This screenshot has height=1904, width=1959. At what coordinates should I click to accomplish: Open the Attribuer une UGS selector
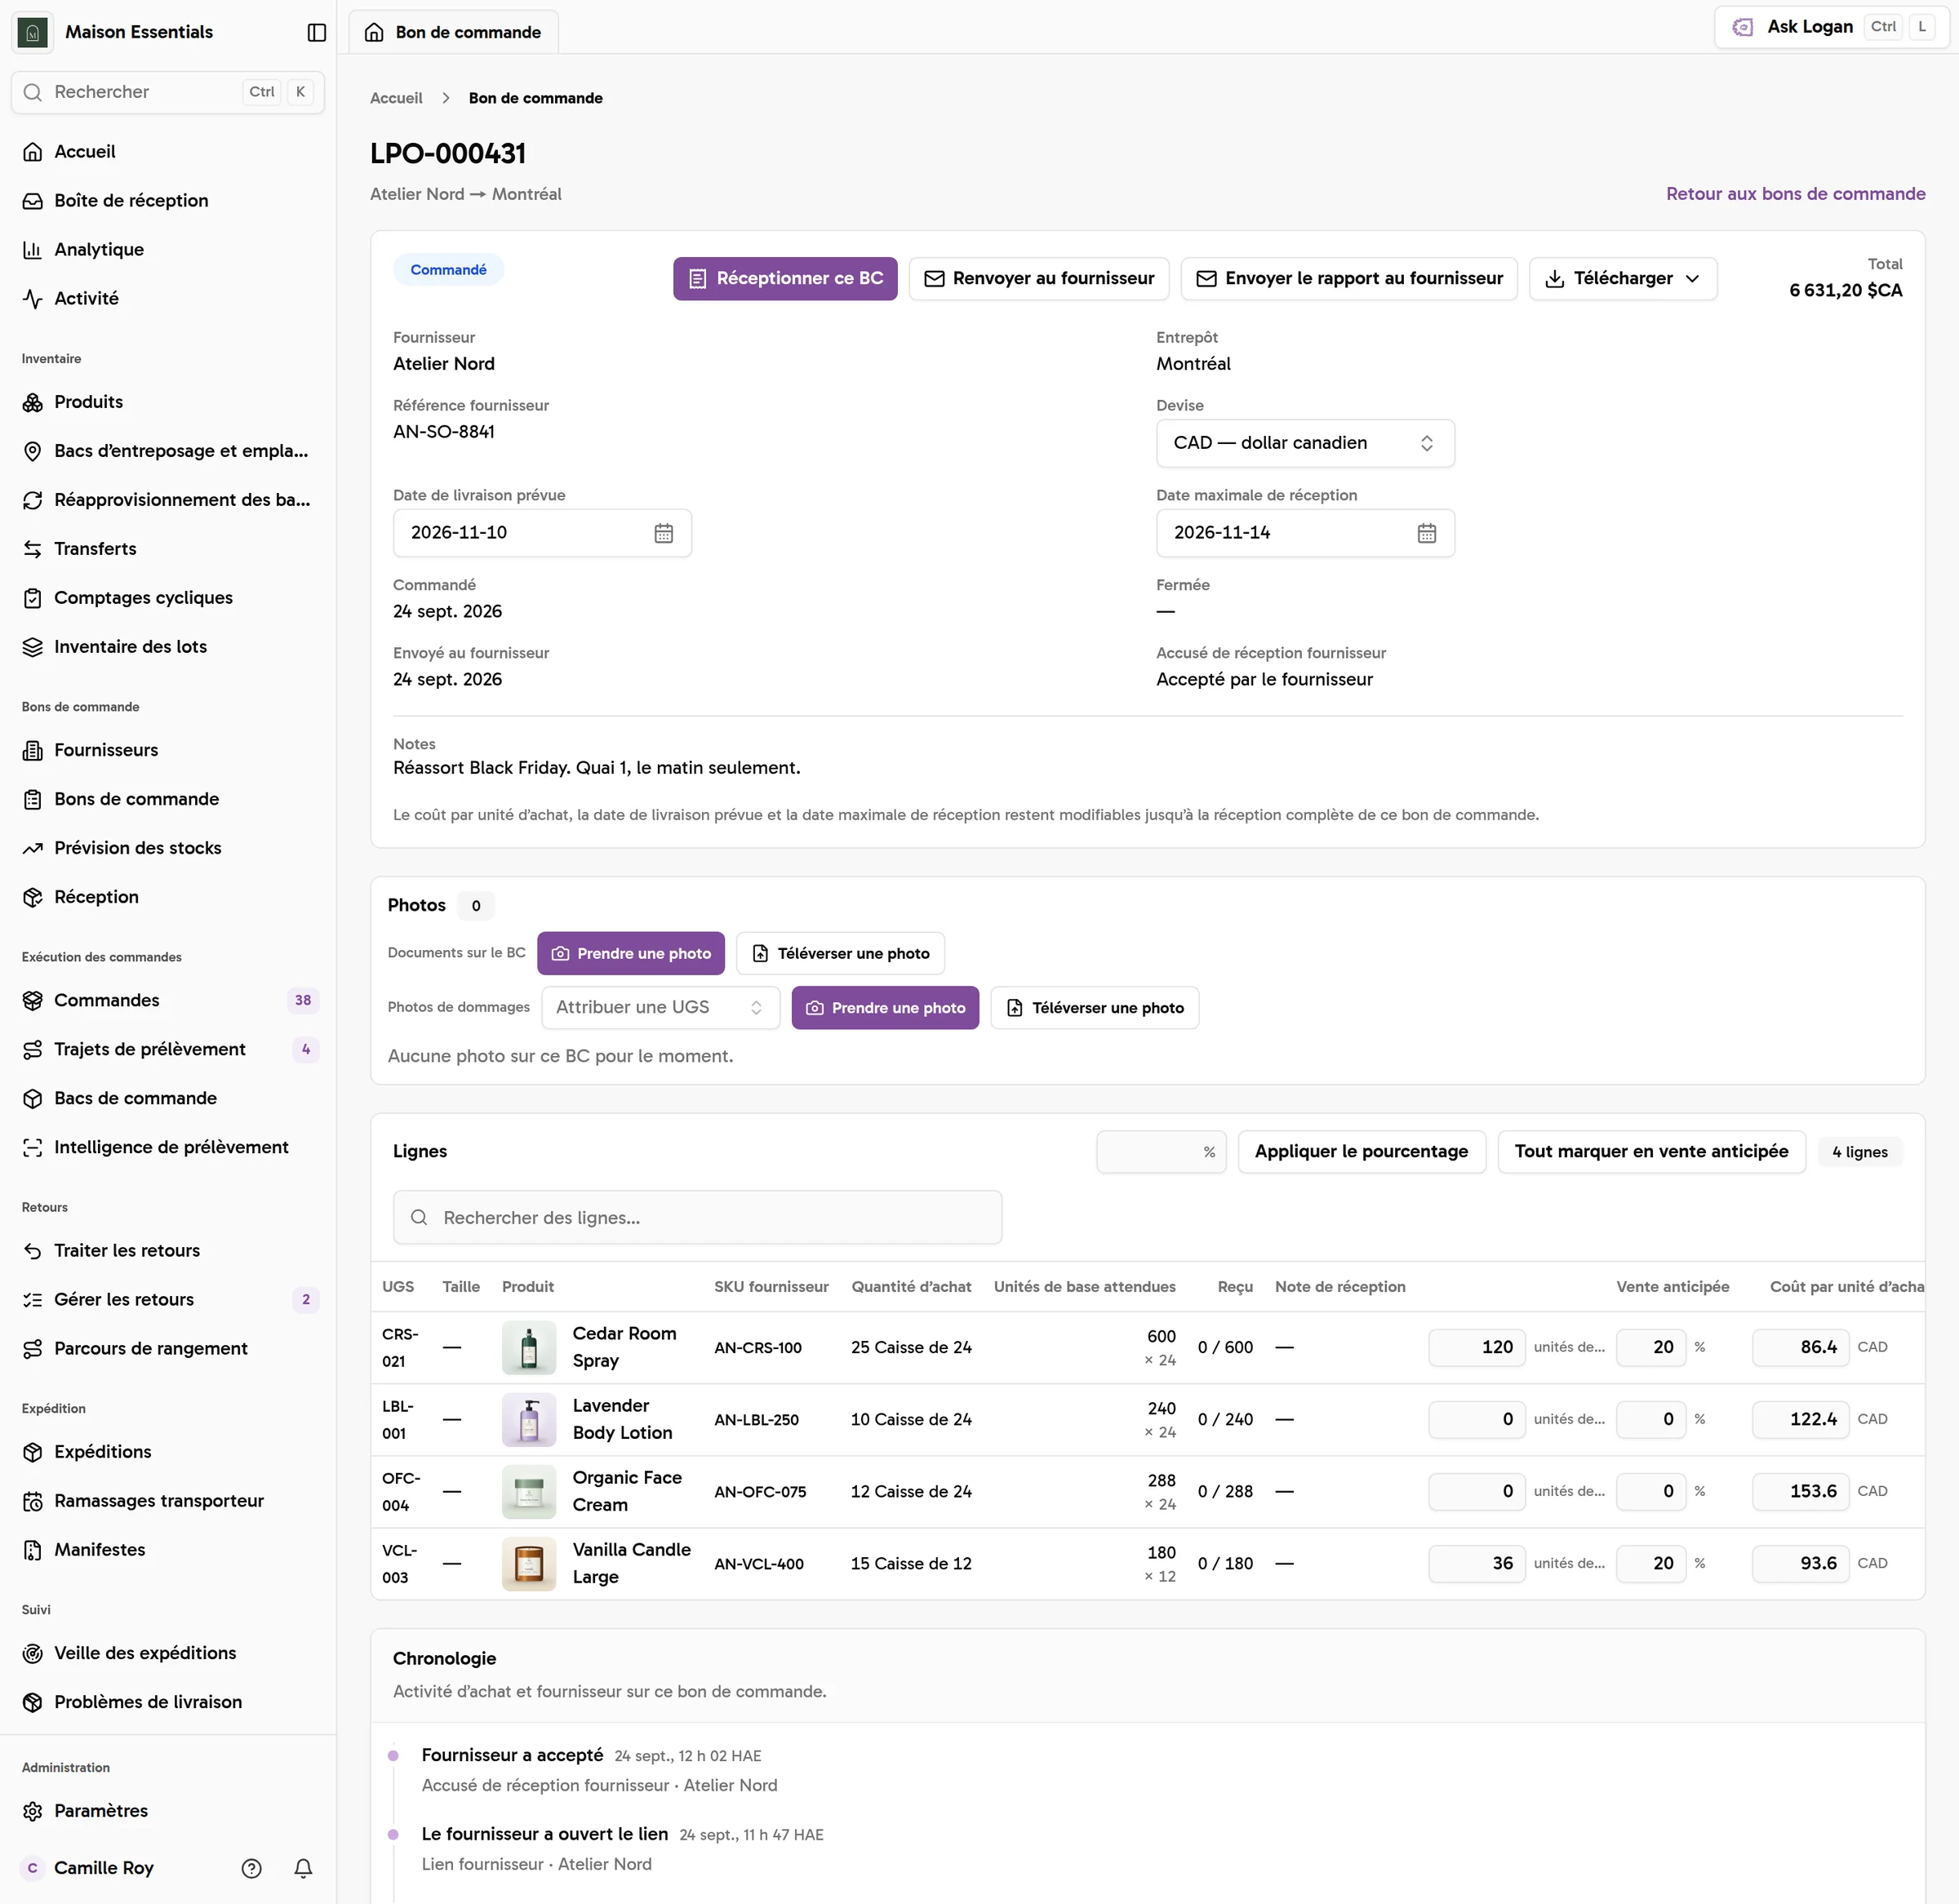[660, 1007]
